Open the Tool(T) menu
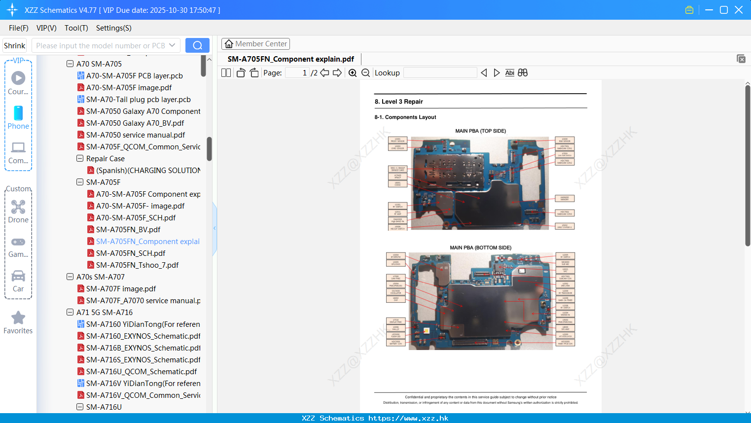The height and width of the screenshot is (423, 751). pyautogui.click(x=76, y=28)
